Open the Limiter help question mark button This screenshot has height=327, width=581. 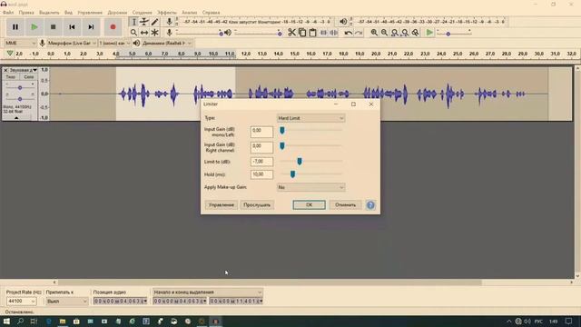370,205
